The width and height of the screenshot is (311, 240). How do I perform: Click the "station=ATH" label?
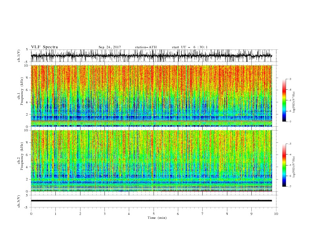[x=146, y=47]
